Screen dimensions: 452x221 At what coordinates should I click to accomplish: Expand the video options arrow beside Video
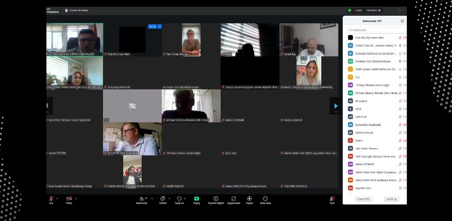click(x=76, y=198)
